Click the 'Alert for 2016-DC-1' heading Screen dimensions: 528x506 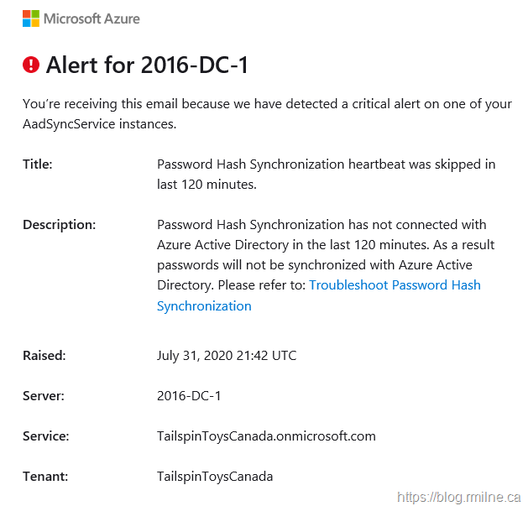point(147,65)
